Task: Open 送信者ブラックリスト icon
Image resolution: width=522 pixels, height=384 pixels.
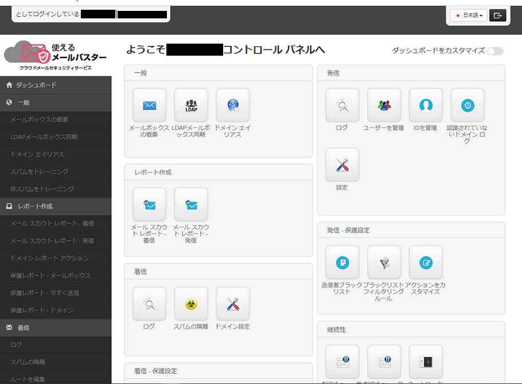Action: pyautogui.click(x=342, y=262)
